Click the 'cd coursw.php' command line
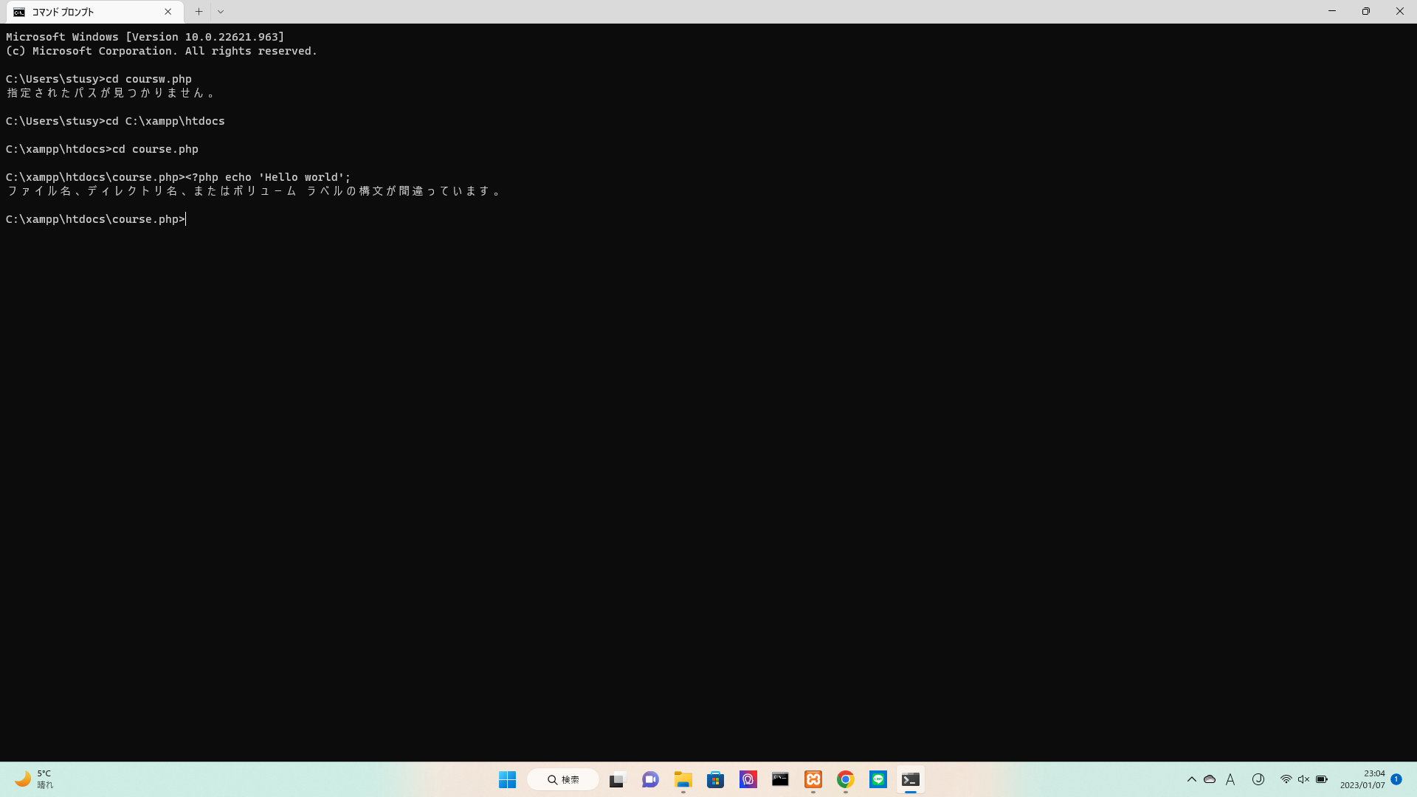This screenshot has height=797, width=1417. pyautogui.click(x=99, y=79)
